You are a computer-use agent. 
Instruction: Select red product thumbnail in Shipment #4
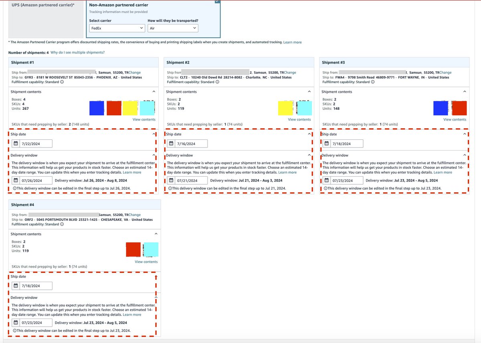pos(133,250)
